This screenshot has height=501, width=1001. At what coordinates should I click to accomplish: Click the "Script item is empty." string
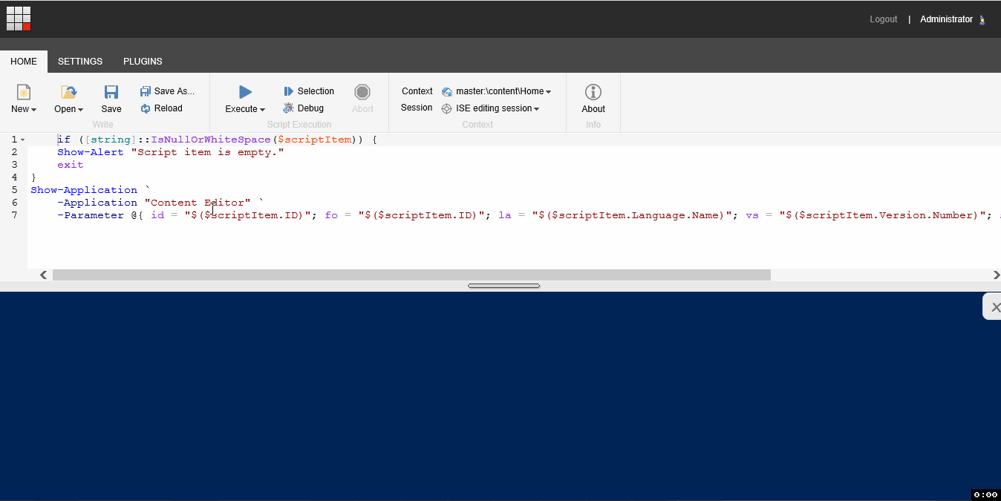[207, 152]
